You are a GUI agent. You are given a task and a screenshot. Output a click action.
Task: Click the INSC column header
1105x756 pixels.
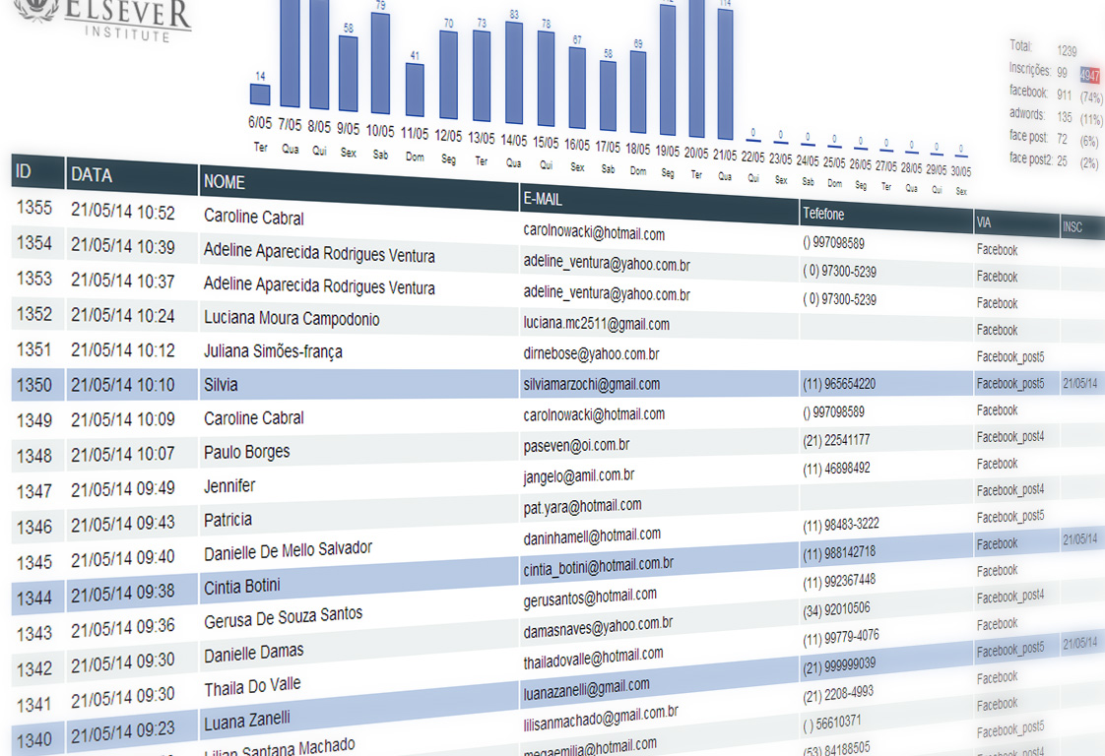pos(1072,227)
